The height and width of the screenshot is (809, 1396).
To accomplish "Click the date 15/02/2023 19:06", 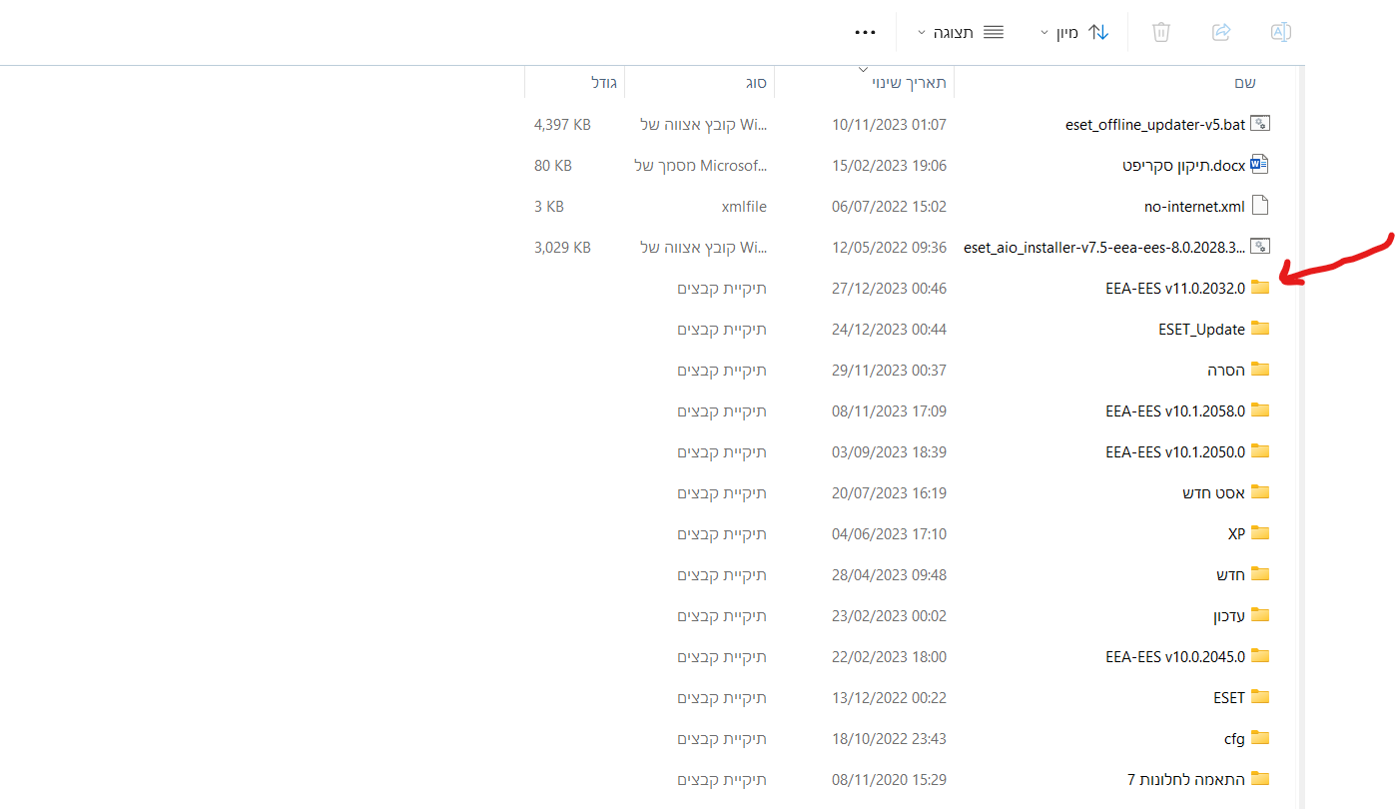I will point(889,166).
